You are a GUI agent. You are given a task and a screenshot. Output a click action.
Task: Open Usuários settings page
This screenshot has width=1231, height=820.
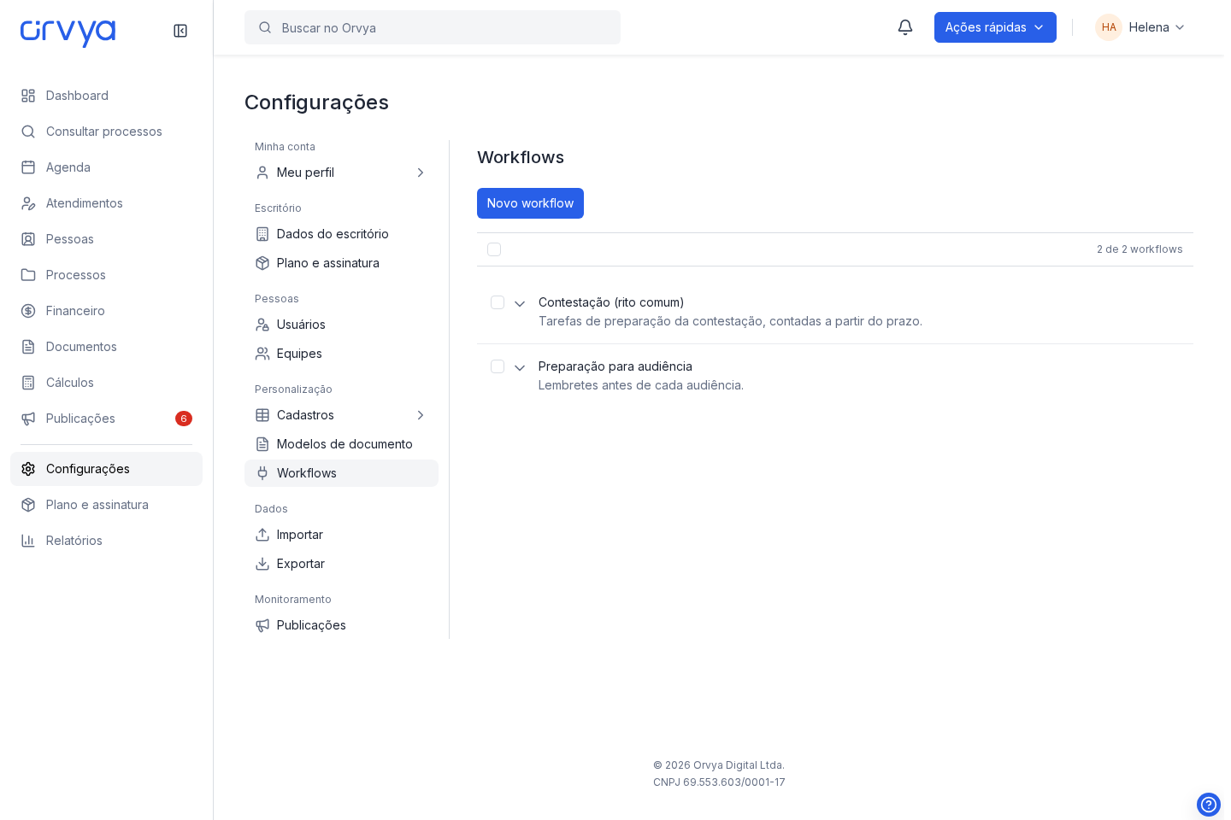(x=341, y=325)
